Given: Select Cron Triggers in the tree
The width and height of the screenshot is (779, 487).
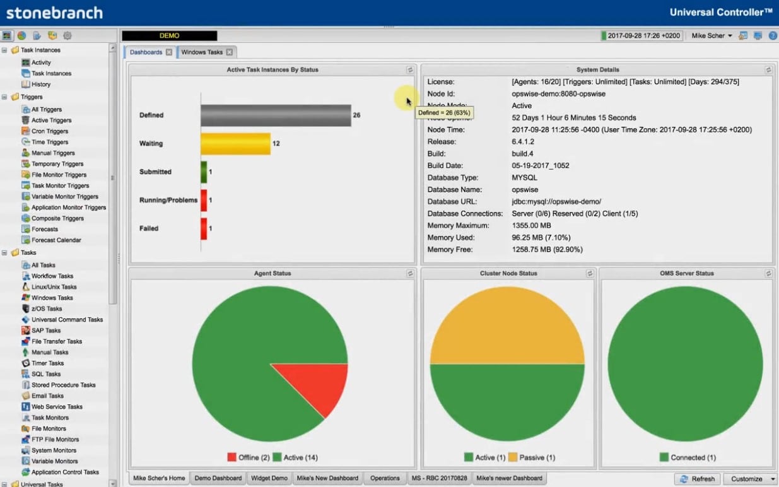Looking at the screenshot, I should (50, 131).
